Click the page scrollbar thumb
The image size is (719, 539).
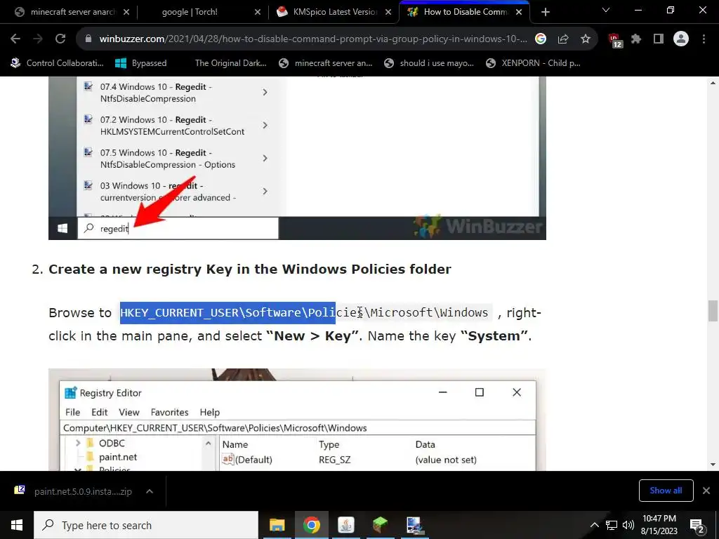713,311
